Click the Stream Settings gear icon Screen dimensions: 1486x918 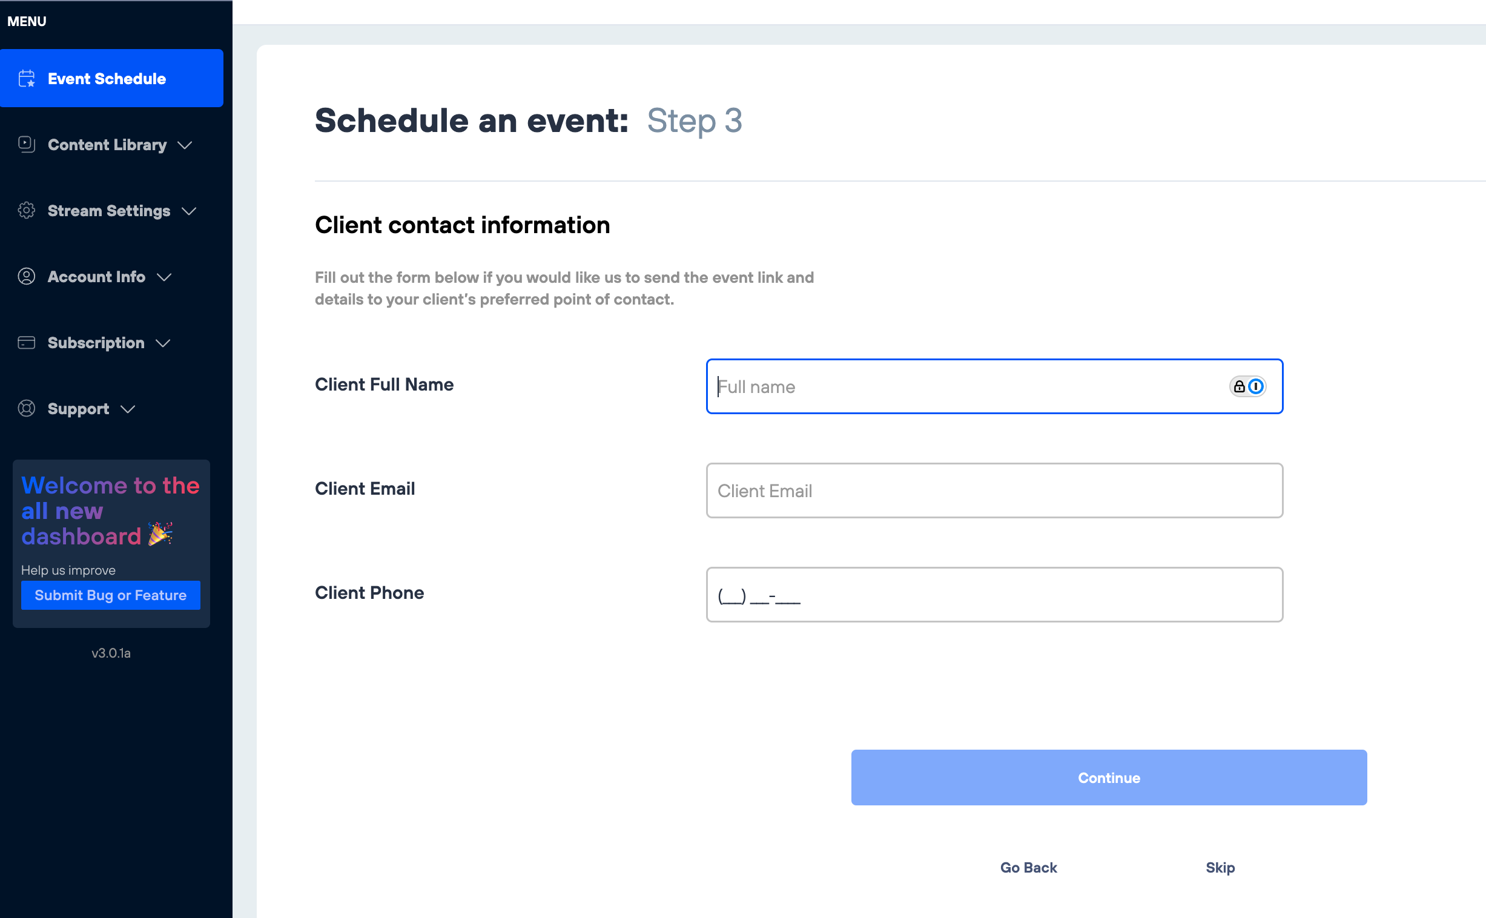27,211
